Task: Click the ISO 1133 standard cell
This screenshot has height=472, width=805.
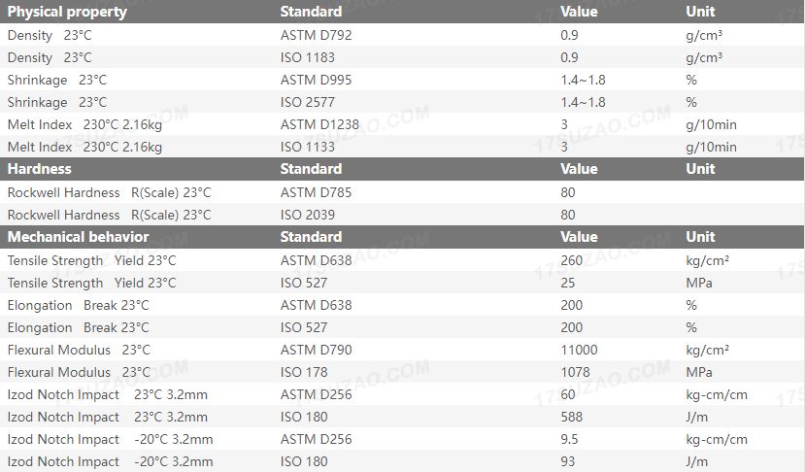Action: click(x=308, y=147)
